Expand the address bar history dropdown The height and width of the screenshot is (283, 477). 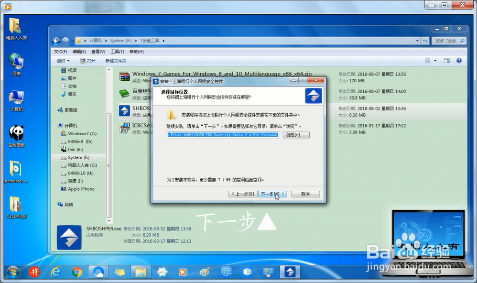tap(417, 41)
